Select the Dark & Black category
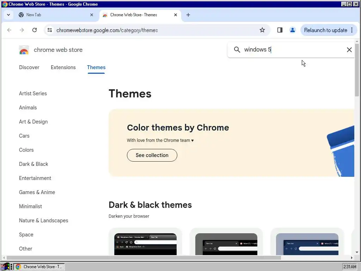The width and height of the screenshot is (361, 271). pos(33,164)
